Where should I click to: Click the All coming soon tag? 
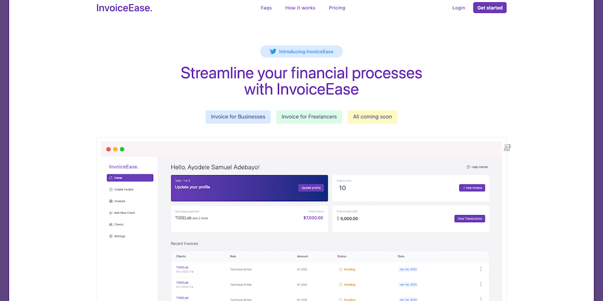tap(372, 117)
